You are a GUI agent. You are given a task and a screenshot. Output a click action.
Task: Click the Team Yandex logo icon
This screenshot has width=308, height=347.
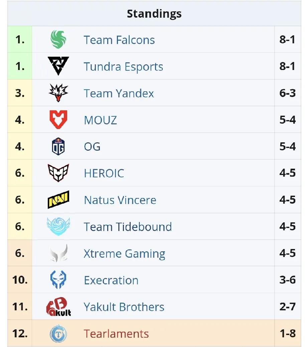[58, 93]
